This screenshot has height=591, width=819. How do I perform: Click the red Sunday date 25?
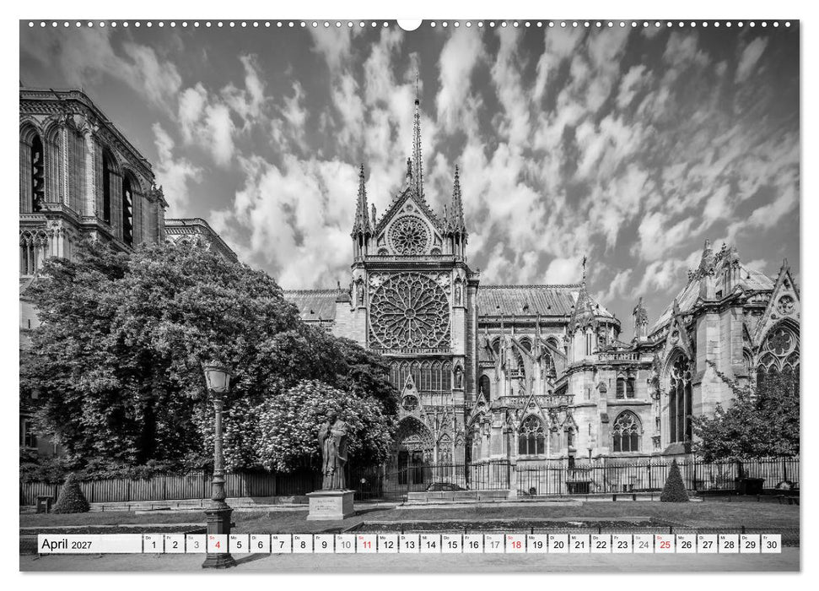click(665, 544)
